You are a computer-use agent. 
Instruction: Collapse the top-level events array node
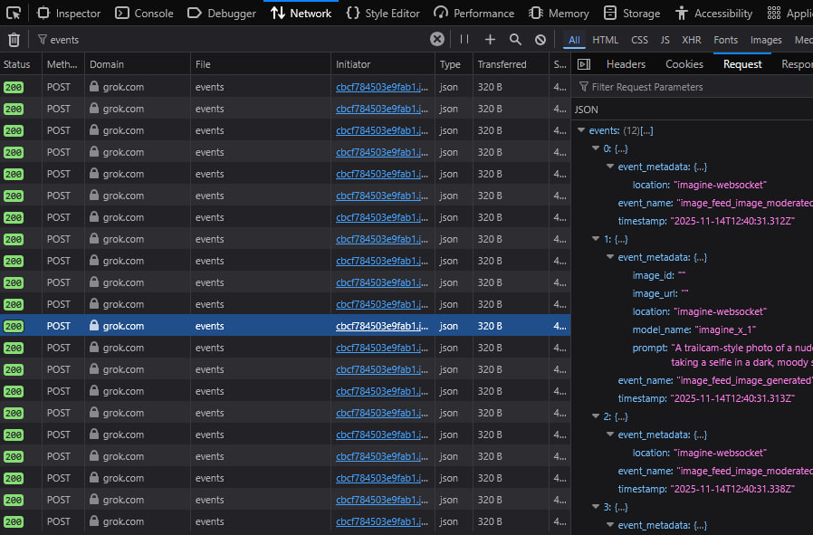pos(581,131)
